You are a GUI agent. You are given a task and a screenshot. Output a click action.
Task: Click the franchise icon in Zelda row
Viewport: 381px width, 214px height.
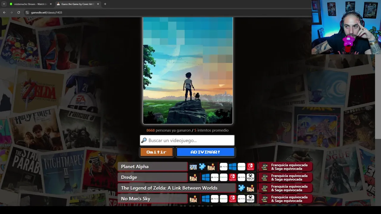264,188
